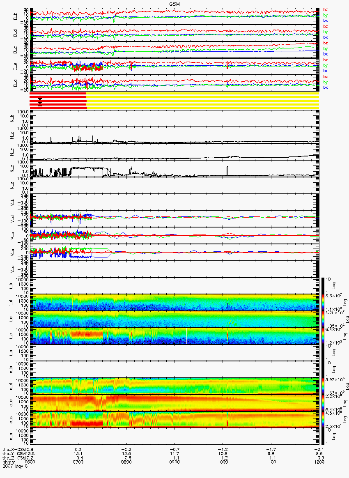This screenshot has width=349, height=478.
Task: Select the B_a axis label
Action: [x=15, y=83]
